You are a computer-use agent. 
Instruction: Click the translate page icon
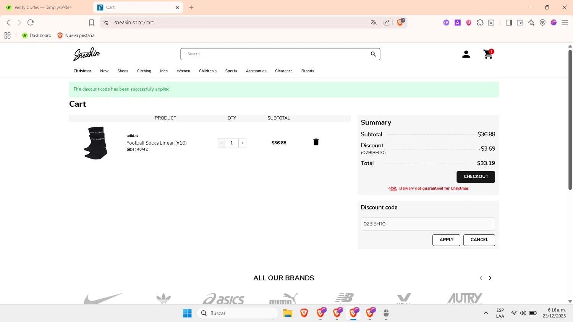[374, 23]
